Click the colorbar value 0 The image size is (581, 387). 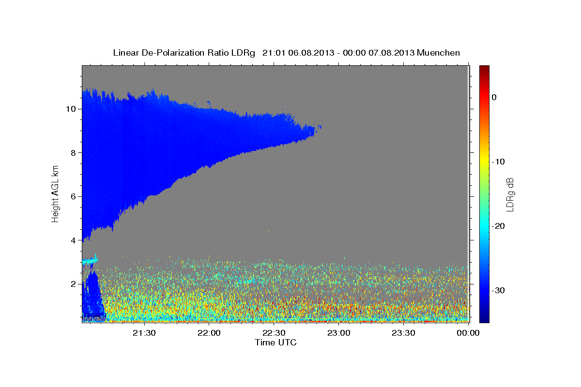[x=494, y=97]
